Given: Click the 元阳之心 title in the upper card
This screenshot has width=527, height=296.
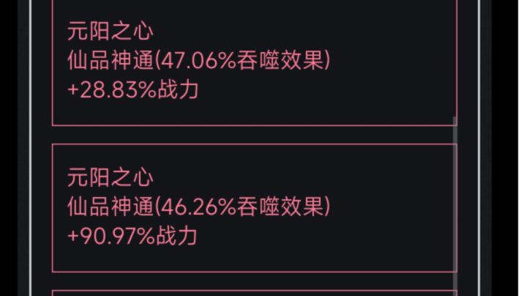Looking at the screenshot, I should point(111,32).
